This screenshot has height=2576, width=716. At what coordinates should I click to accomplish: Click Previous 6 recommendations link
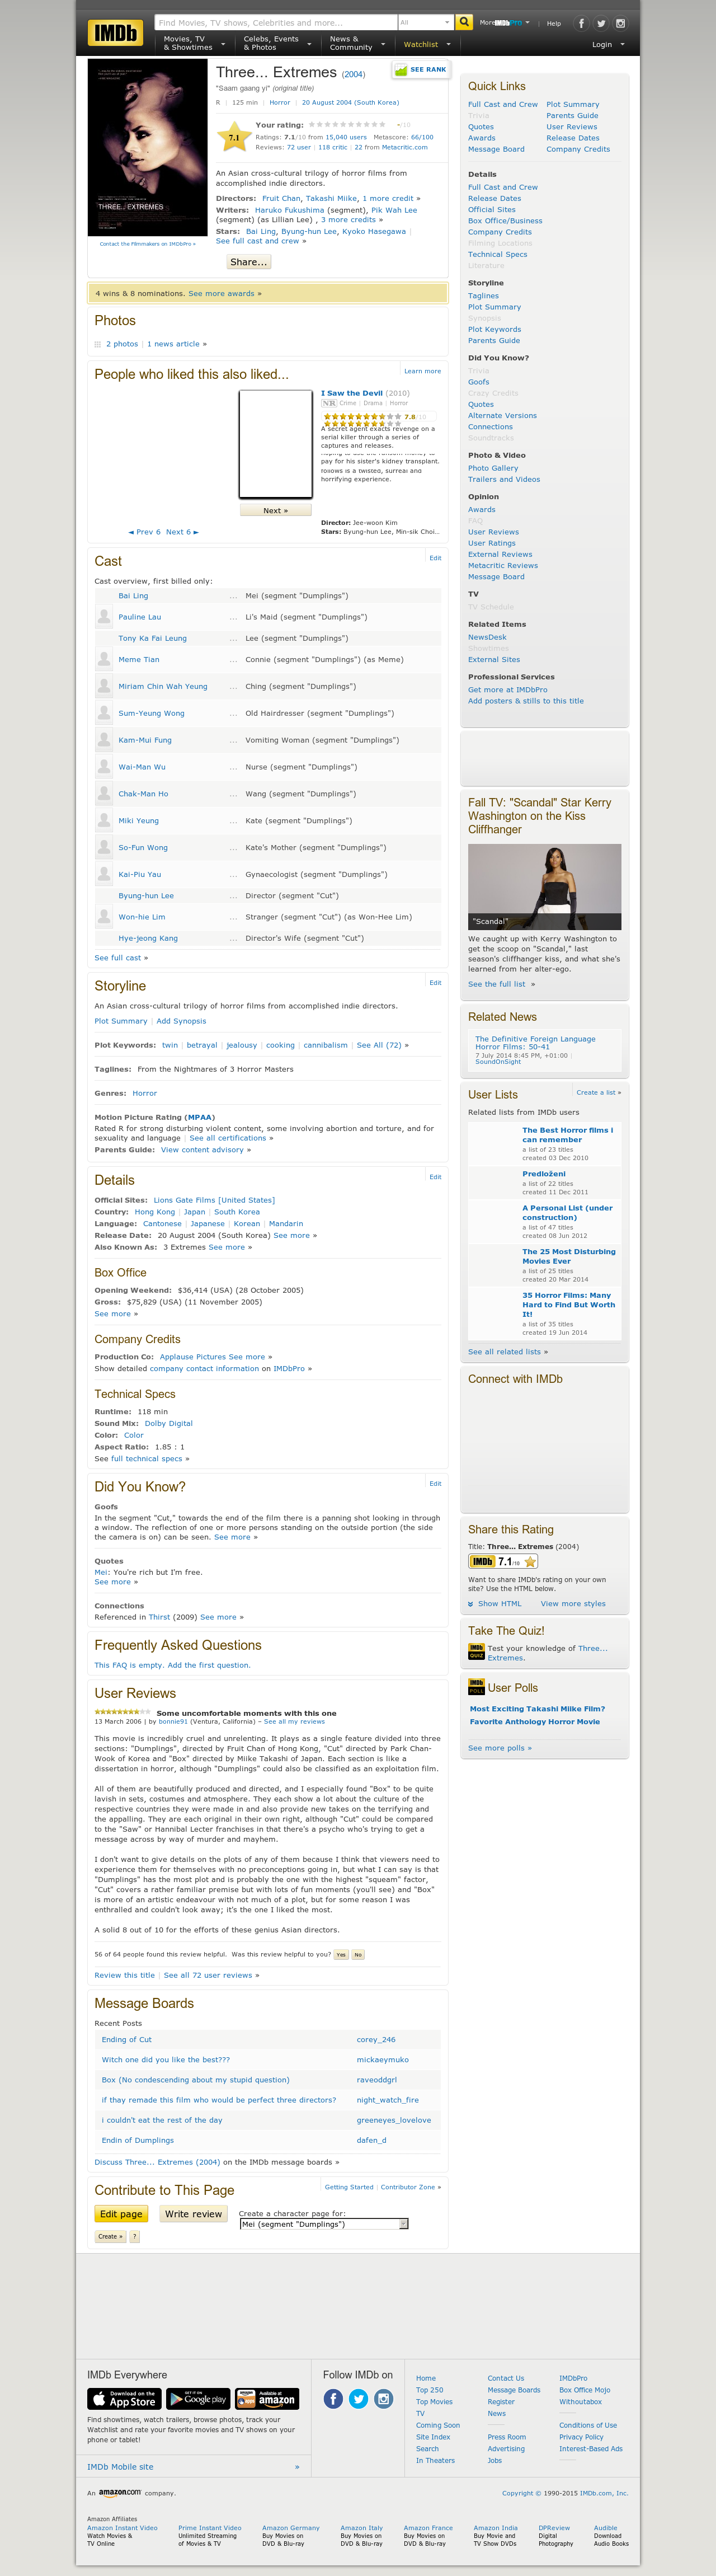(145, 532)
